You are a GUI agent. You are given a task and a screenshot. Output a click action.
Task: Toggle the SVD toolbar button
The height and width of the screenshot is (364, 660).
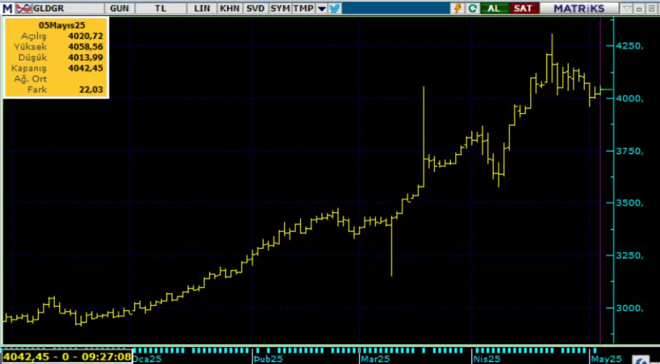click(x=256, y=8)
